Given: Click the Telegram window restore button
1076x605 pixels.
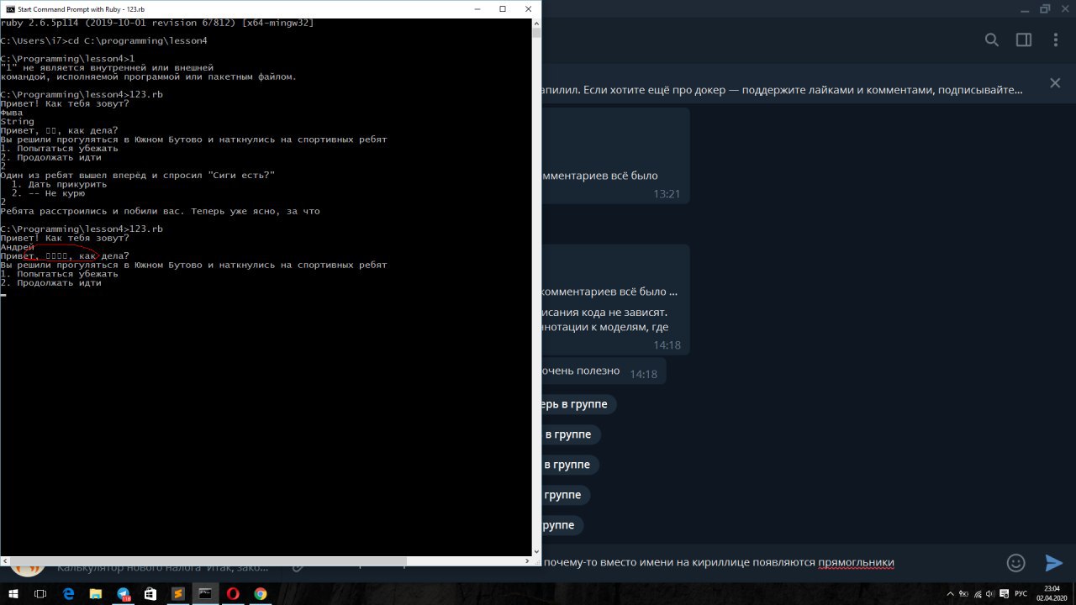Looking at the screenshot, I should tap(1045, 8).
